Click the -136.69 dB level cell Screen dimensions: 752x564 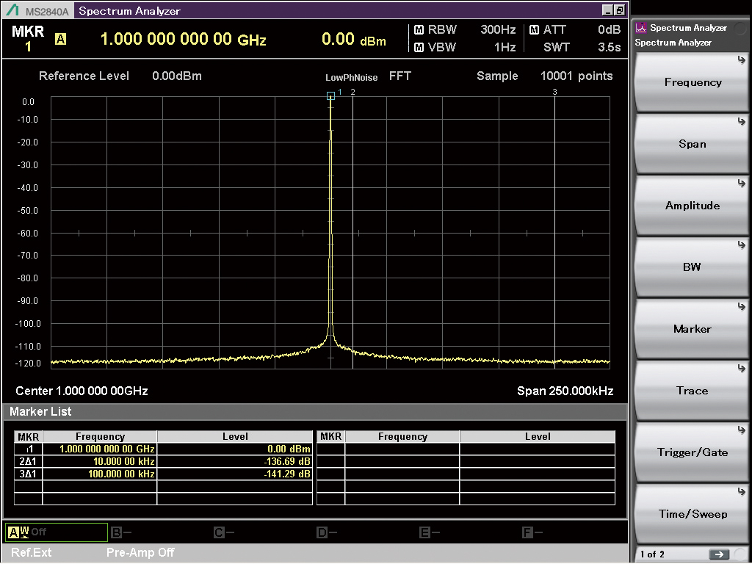(x=235, y=461)
